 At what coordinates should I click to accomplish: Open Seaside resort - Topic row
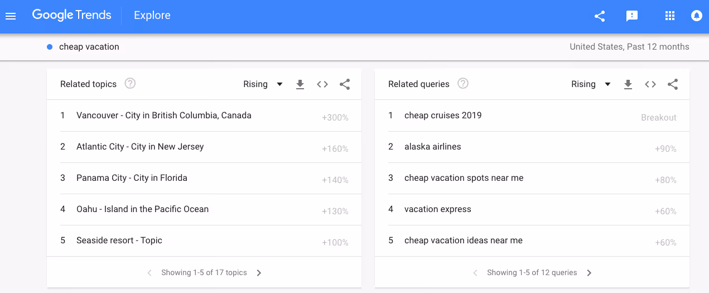[204, 241]
